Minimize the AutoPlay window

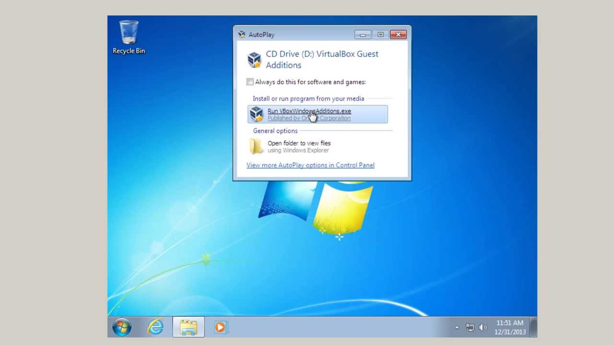click(x=363, y=34)
